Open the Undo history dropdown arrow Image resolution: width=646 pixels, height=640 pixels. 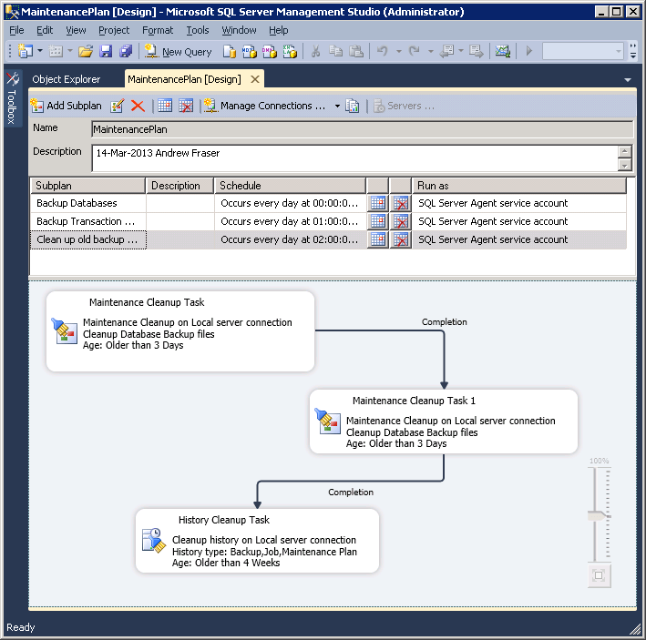(399, 52)
